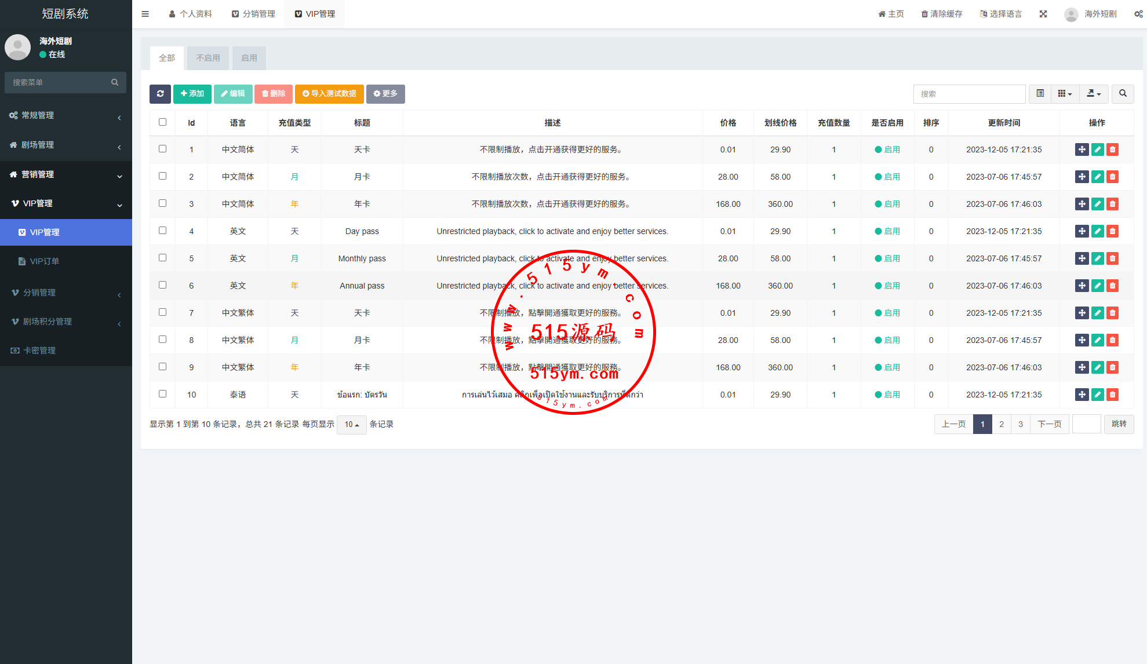The image size is (1147, 664).
Task: Go to page 2 in pagination
Action: point(1002,424)
